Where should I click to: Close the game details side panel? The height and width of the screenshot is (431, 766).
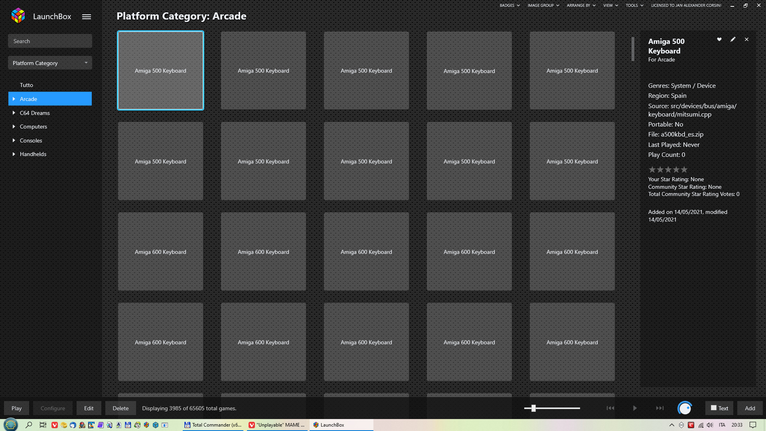tap(746, 40)
